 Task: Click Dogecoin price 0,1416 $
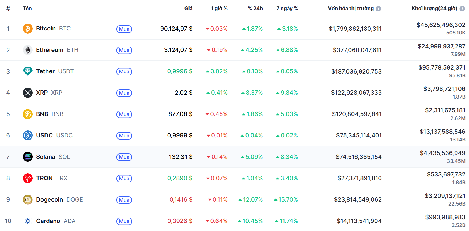181,200
